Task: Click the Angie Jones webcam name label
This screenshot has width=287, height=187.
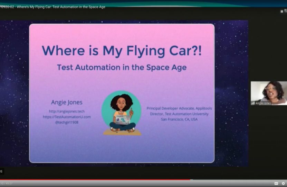Action: coord(264,103)
